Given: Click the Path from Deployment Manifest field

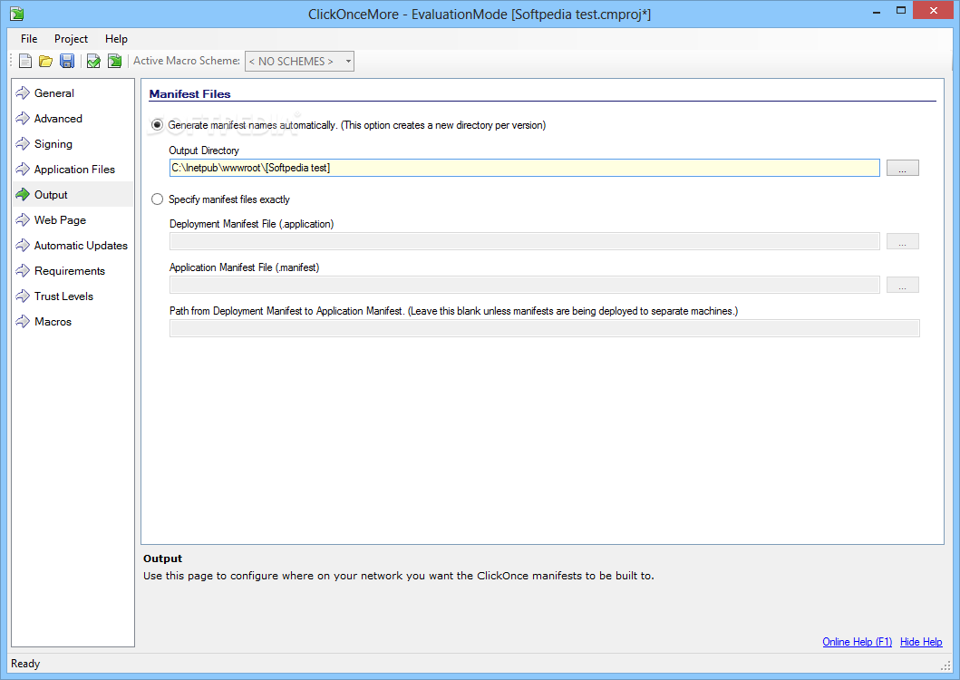Looking at the screenshot, I should click(x=544, y=328).
